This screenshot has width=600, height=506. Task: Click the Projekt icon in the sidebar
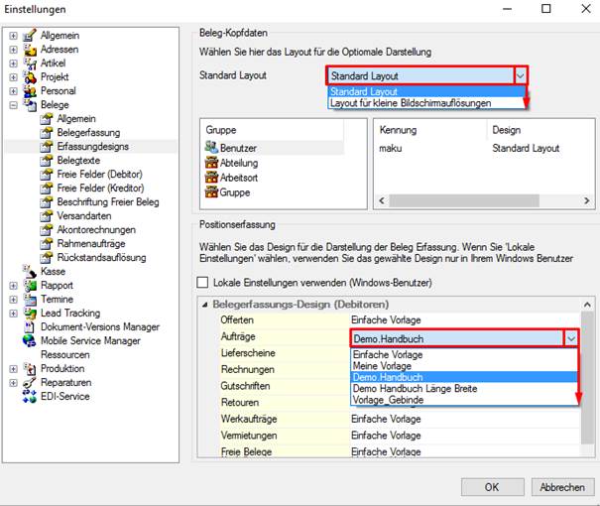(30, 77)
